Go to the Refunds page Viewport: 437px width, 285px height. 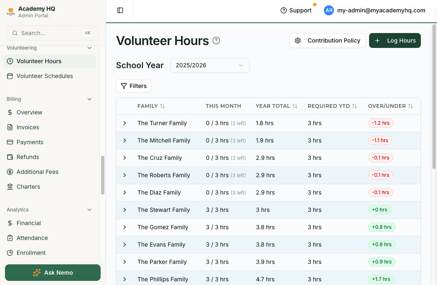[50, 157]
